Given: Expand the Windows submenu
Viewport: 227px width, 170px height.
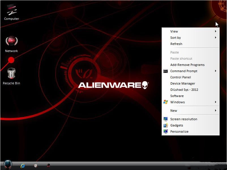Looking at the screenshot, I should tap(190, 102).
